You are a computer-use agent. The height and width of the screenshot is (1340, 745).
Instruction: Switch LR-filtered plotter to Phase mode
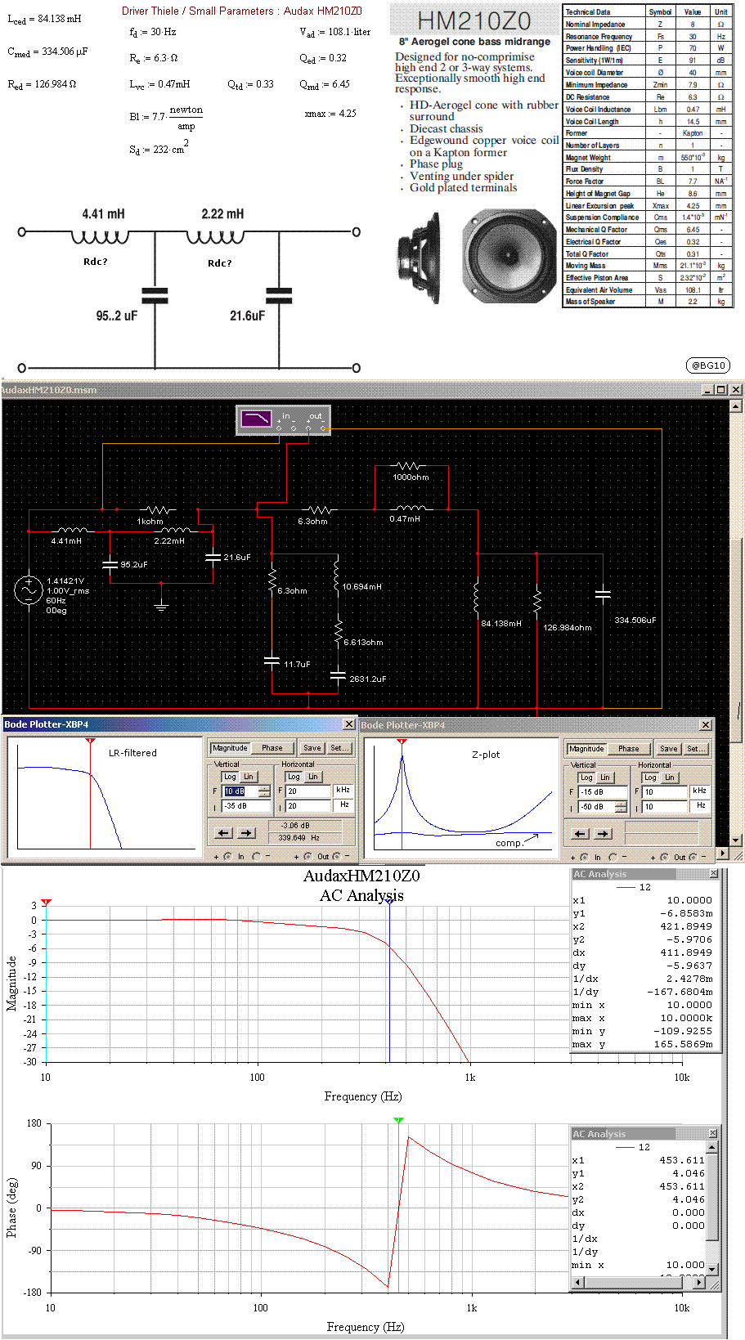272,748
